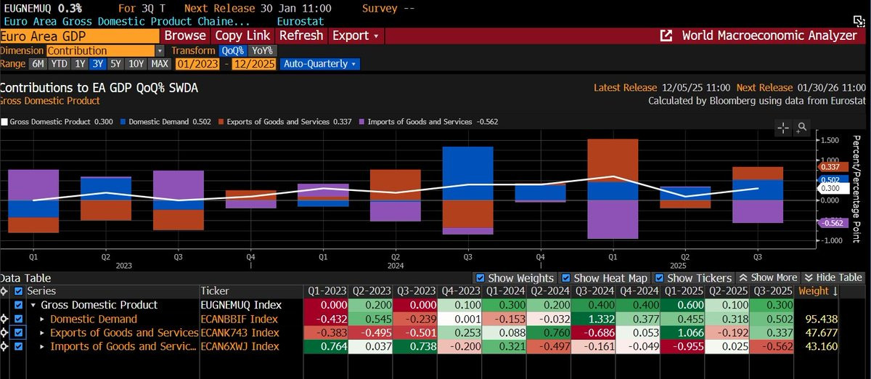Select the 3Y range tab
The height and width of the screenshot is (379, 871).
98,64
